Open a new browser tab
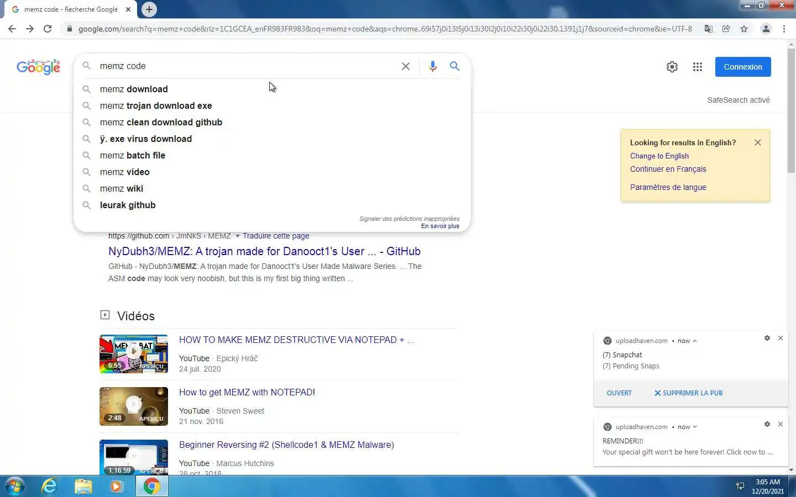The height and width of the screenshot is (497, 796). pyautogui.click(x=149, y=9)
